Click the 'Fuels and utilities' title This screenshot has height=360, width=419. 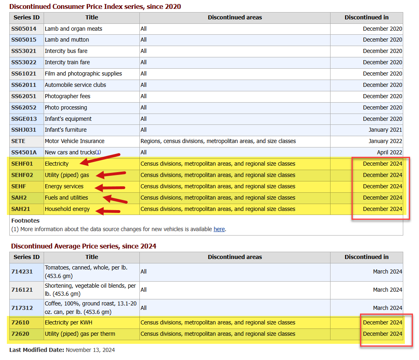tap(66, 198)
